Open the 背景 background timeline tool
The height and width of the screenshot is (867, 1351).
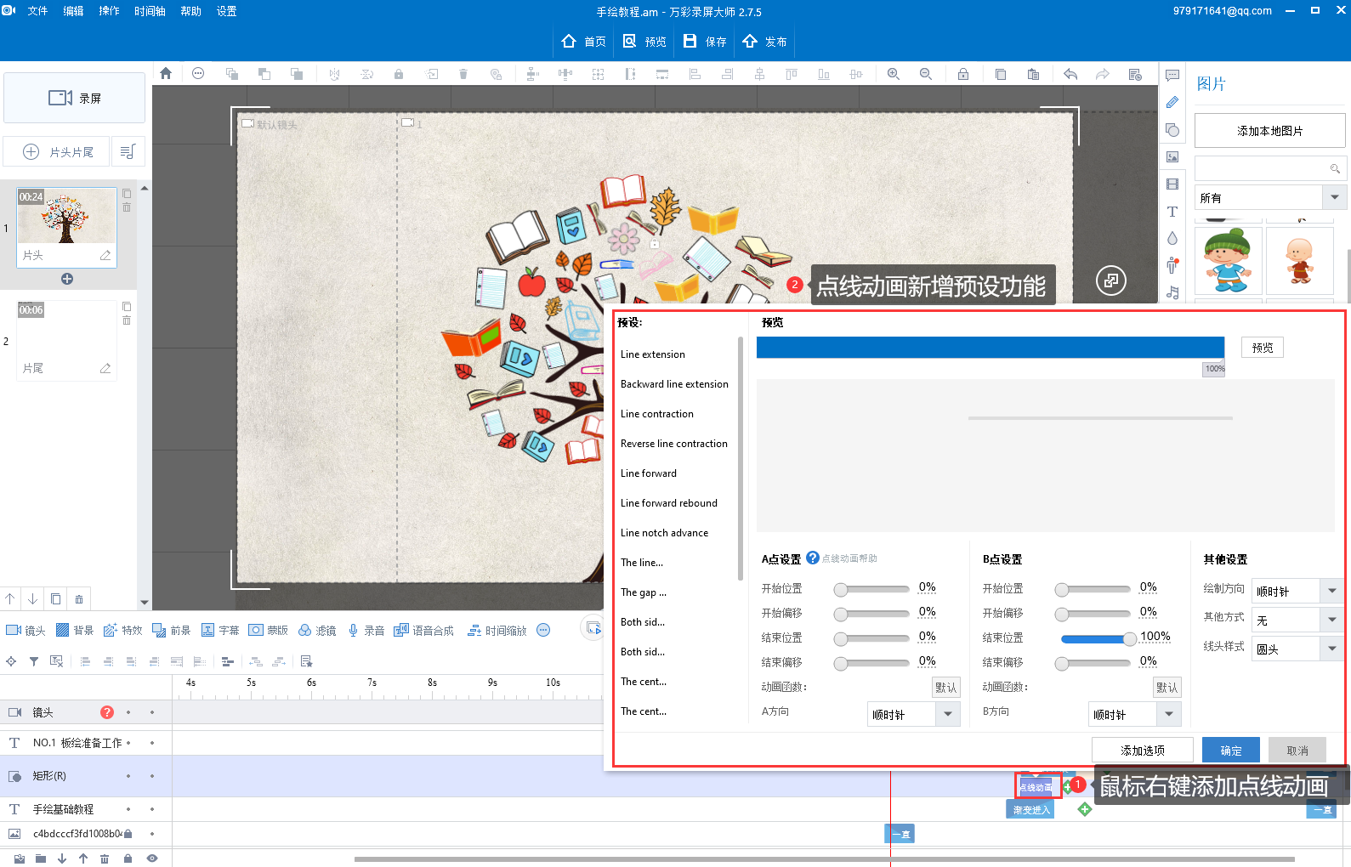[75, 631]
